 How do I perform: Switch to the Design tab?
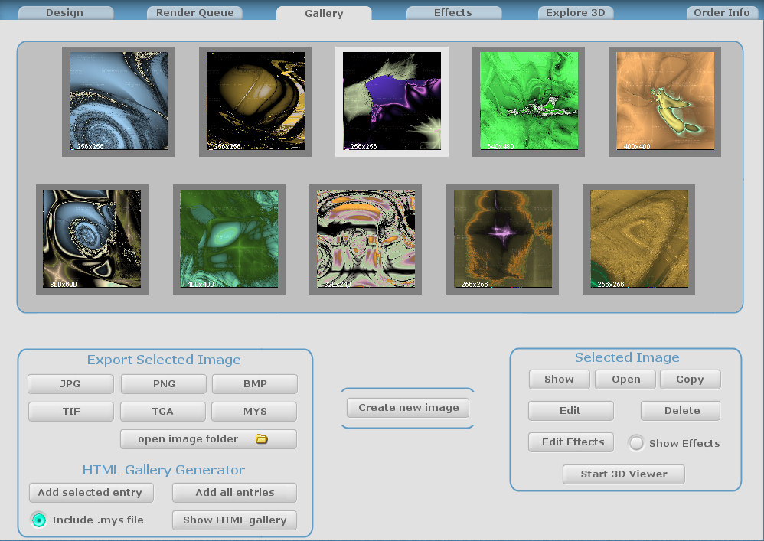(x=65, y=13)
